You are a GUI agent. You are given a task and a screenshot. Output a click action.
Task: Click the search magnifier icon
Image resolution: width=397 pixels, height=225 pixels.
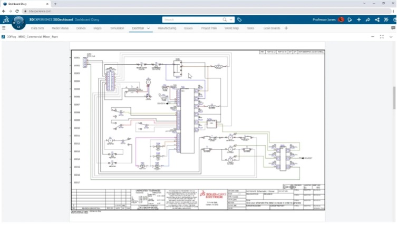[x=225, y=19]
